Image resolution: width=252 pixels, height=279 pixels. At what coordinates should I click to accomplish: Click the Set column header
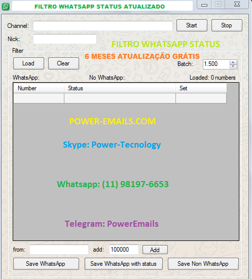(201, 88)
